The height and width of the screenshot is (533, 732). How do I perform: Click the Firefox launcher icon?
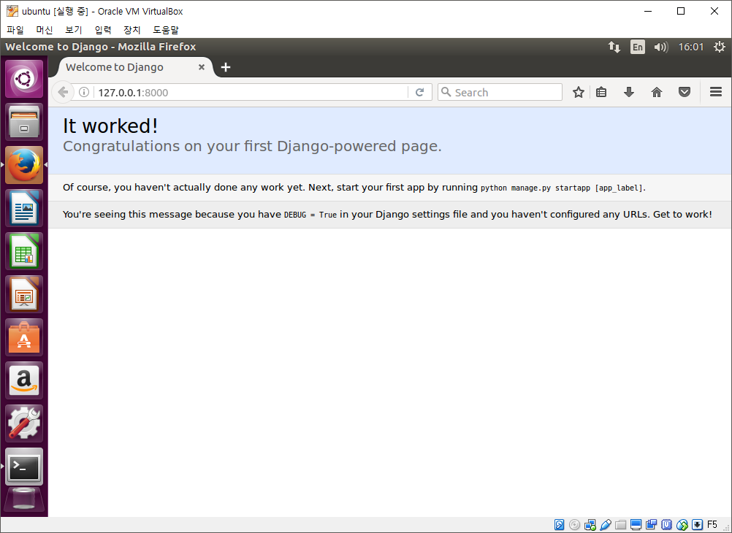24,165
